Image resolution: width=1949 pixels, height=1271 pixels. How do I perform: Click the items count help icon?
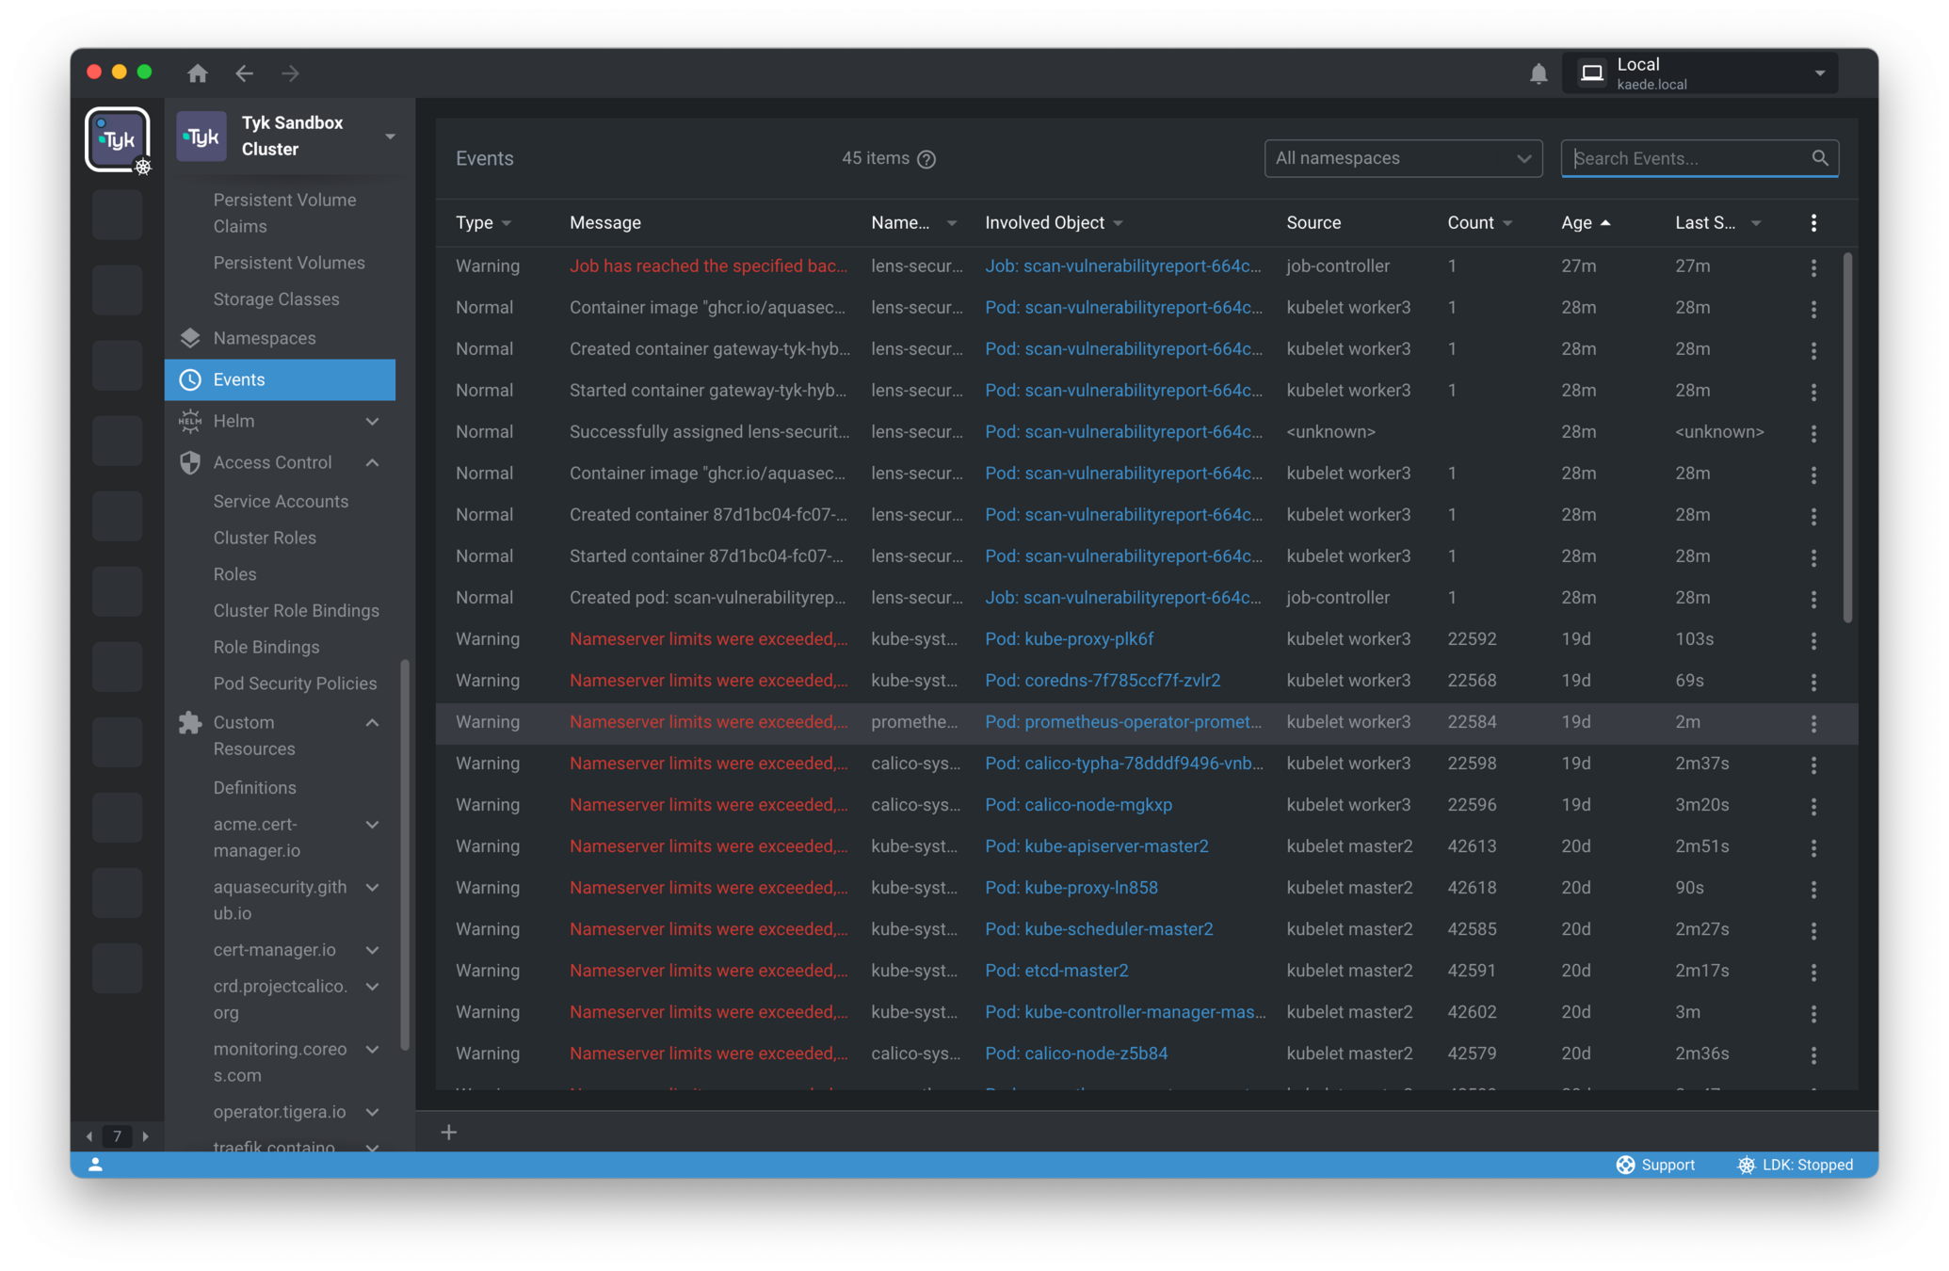[926, 159]
